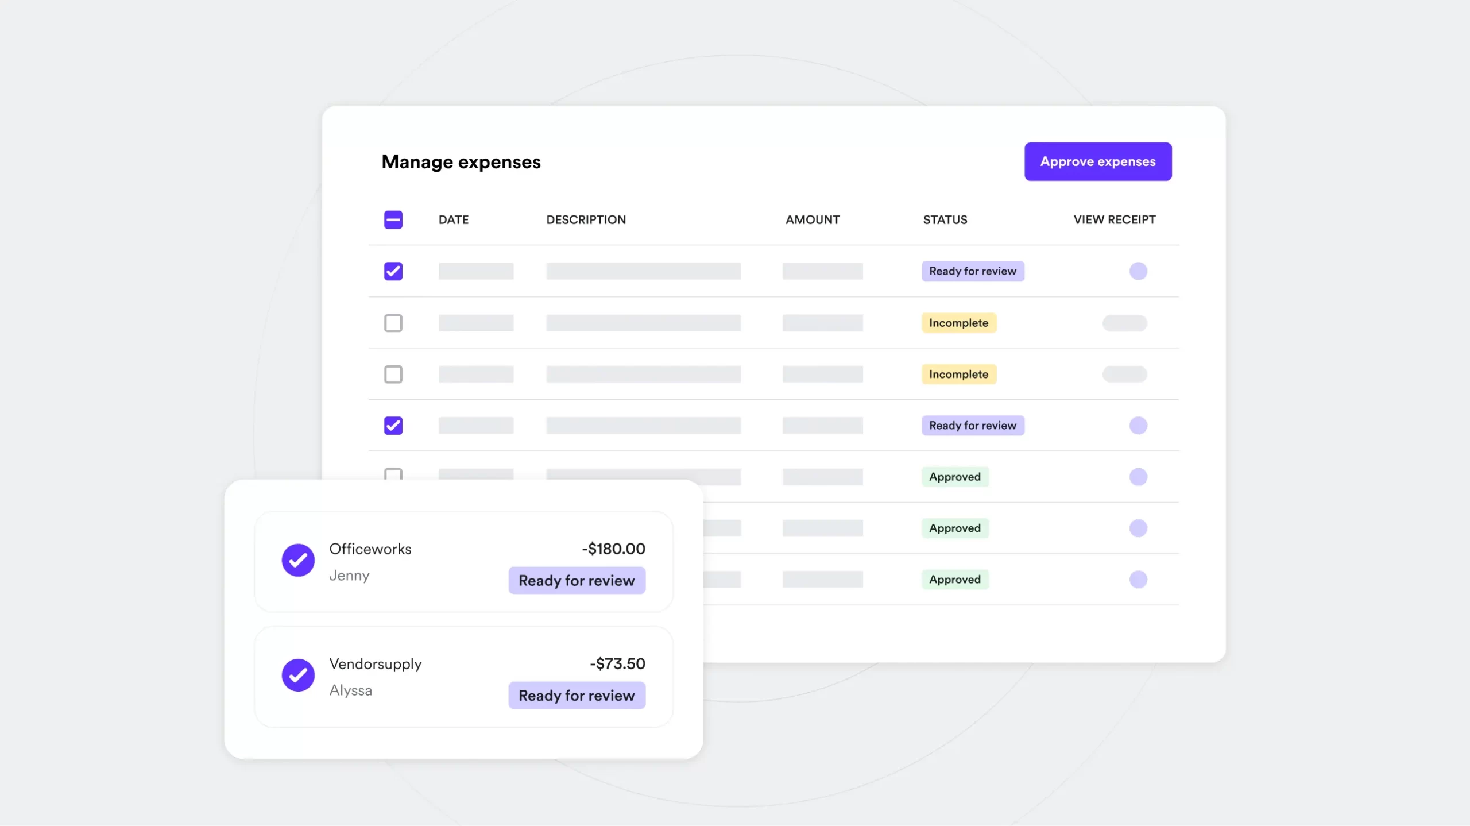1470x826 pixels.
Task: Click the Approve expenses button
Action: point(1097,161)
